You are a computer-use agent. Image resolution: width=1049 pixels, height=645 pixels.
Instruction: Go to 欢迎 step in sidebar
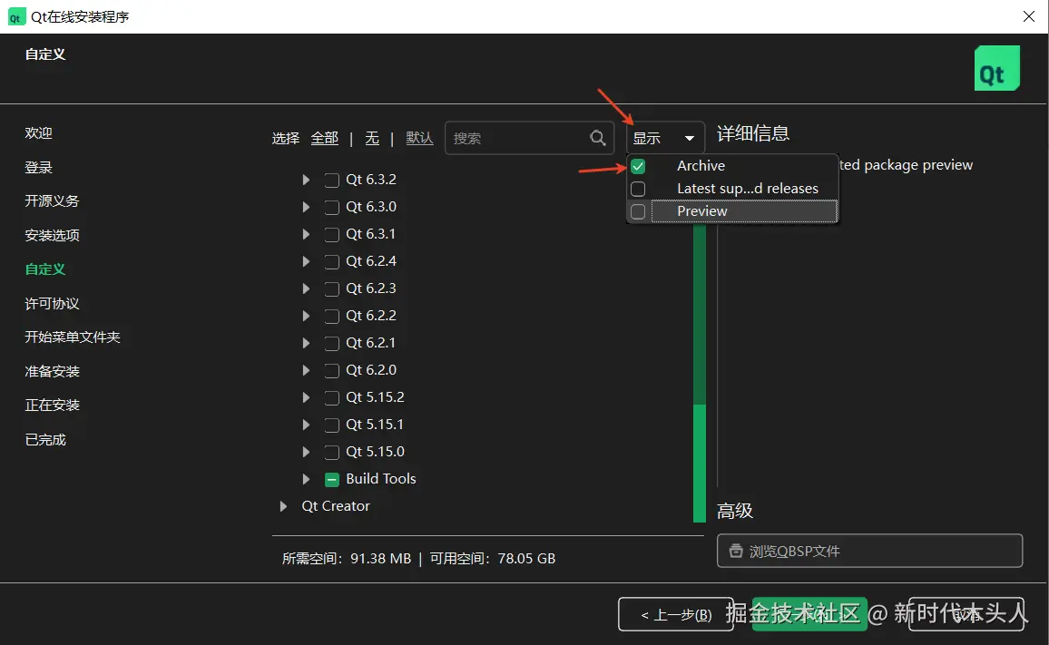click(39, 132)
